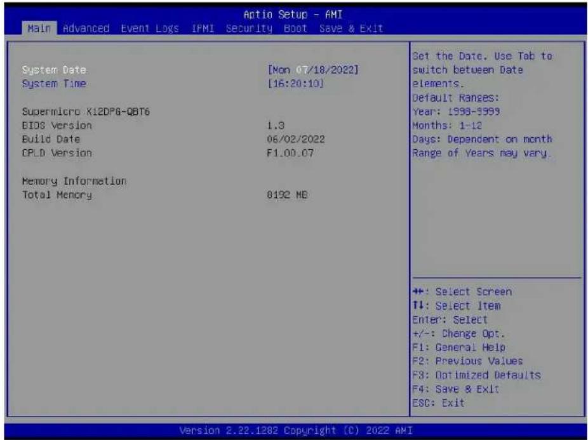Image resolution: width=588 pixels, height=440 pixels.
Task: Switch to the Boot tab
Action: pos(295,29)
